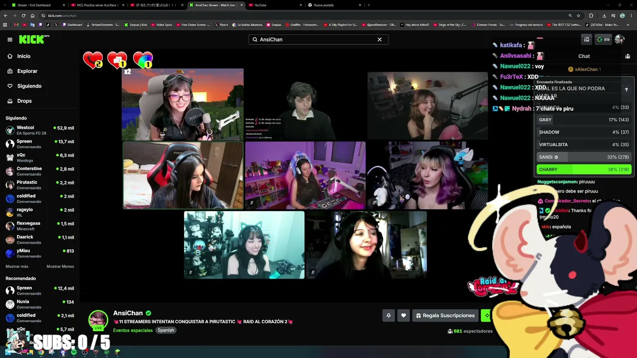Open AnsiChan channel name link

tap(128, 313)
